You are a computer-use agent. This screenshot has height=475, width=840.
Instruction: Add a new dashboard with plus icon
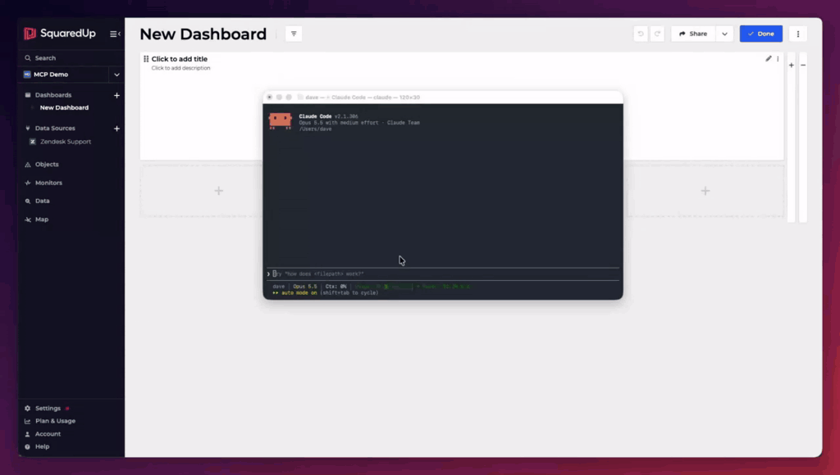pyautogui.click(x=116, y=95)
